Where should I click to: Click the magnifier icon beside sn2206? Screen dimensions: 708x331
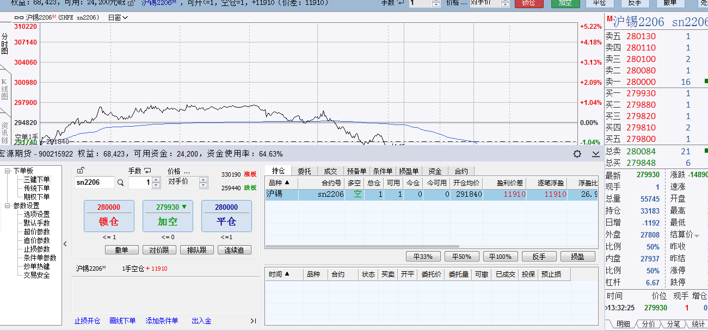pos(120,183)
